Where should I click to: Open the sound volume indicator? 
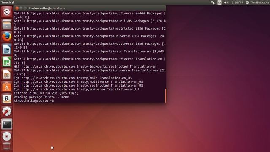coord(226,3)
